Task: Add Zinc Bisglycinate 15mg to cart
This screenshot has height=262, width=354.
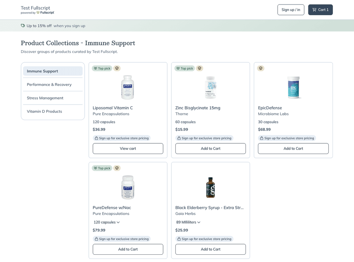Action: coord(211,148)
